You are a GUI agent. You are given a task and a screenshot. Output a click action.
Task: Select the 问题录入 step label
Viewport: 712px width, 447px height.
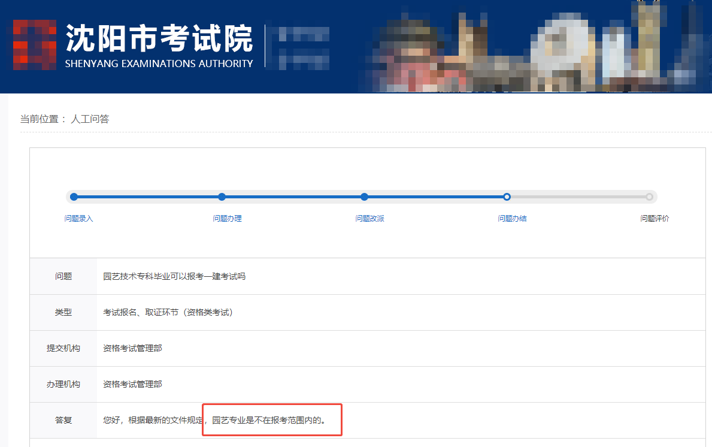pyautogui.click(x=78, y=219)
